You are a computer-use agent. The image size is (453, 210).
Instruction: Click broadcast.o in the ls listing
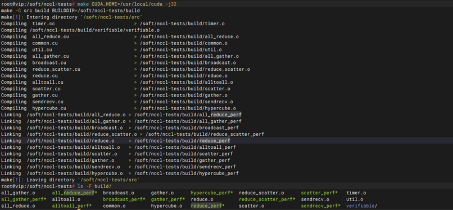119,193
